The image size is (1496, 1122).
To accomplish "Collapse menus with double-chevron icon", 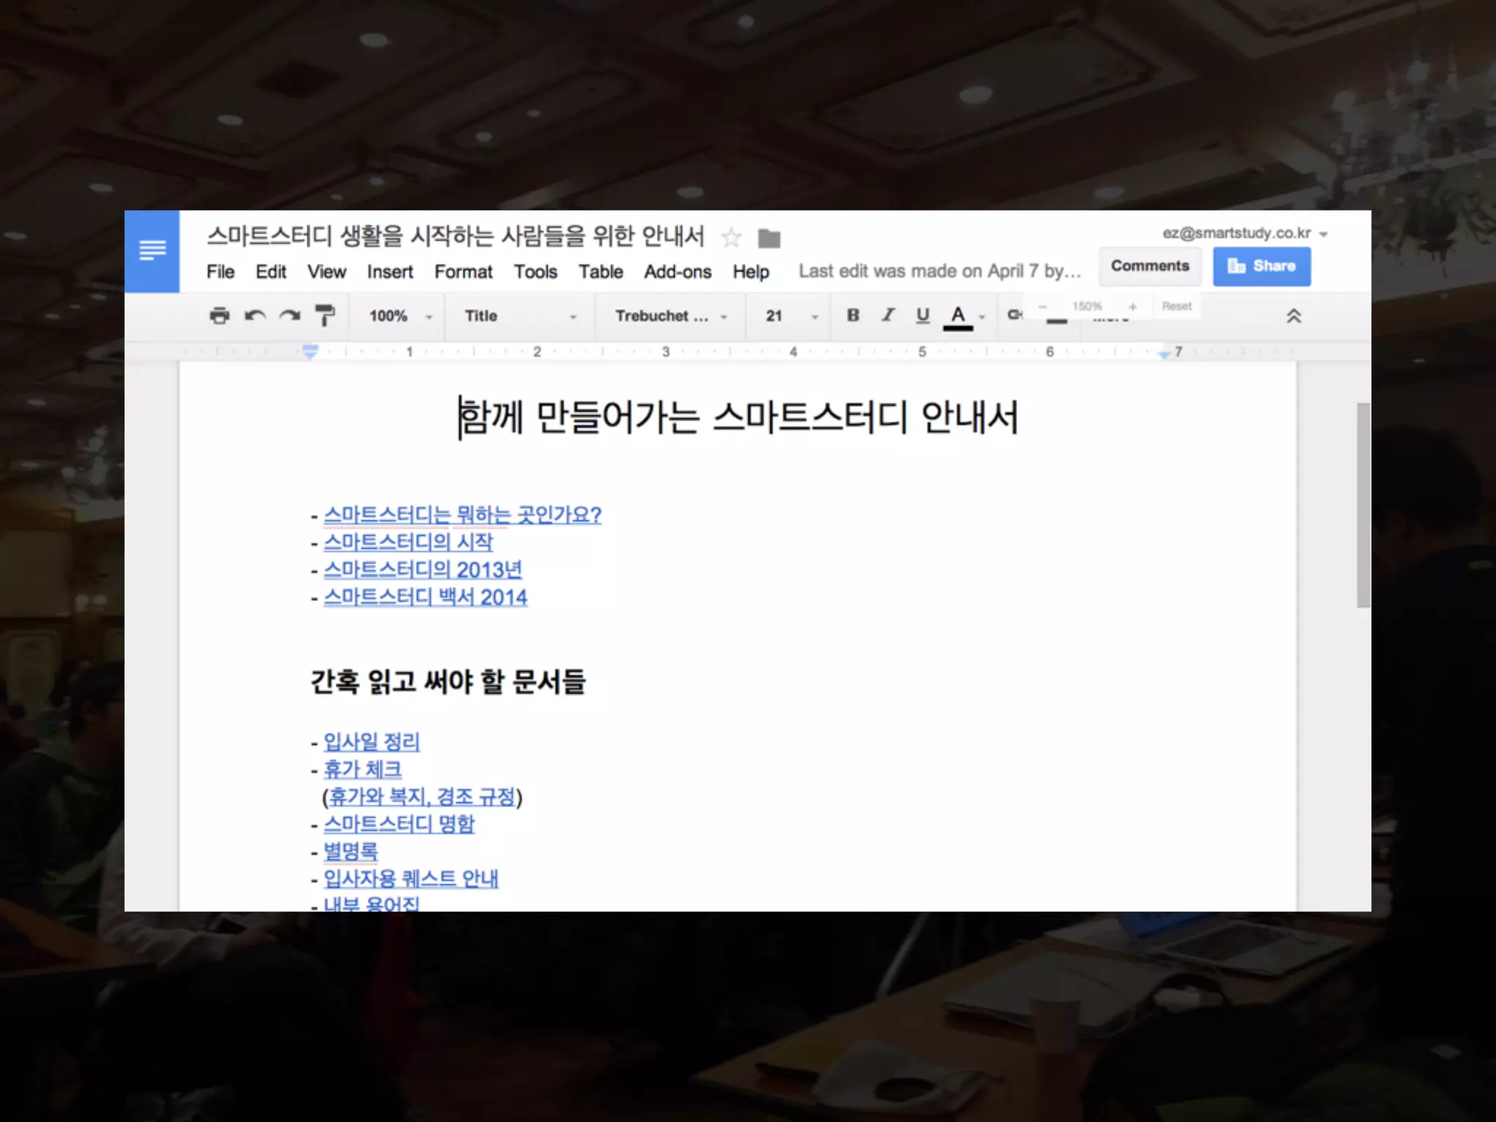I will 1293,316.
